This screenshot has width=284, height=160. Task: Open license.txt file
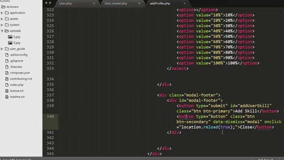17,91
